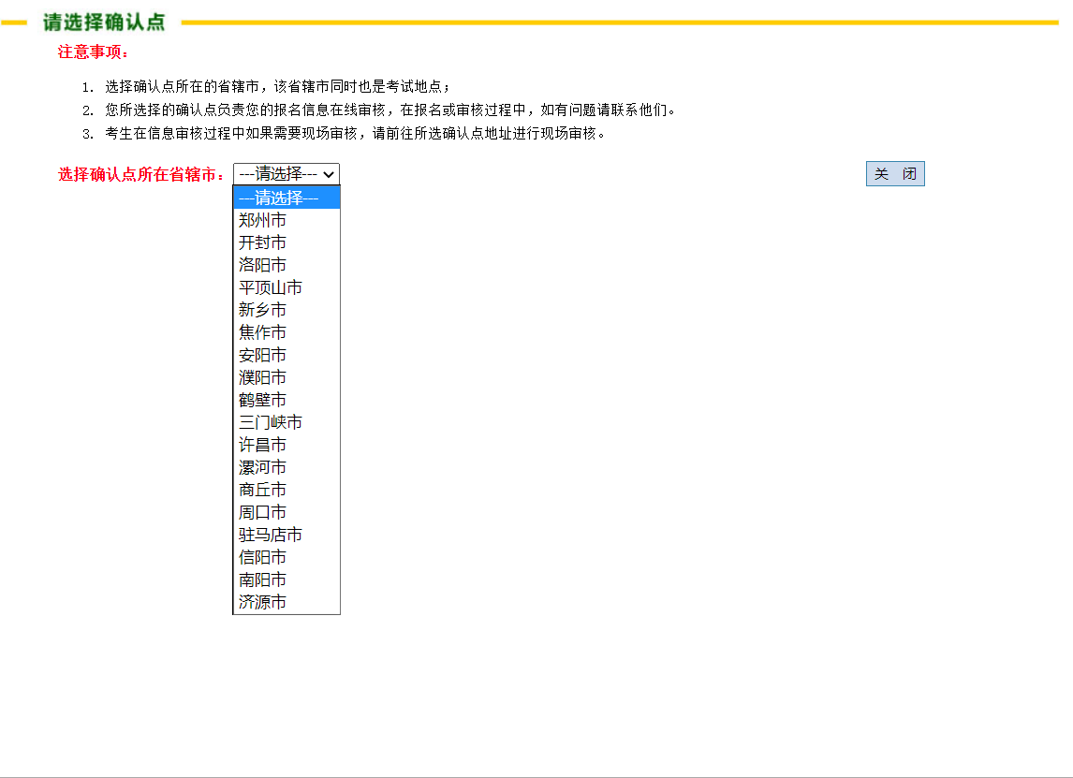Select 洛阳市 from the city list
The width and height of the screenshot is (1073, 778).
coord(262,265)
